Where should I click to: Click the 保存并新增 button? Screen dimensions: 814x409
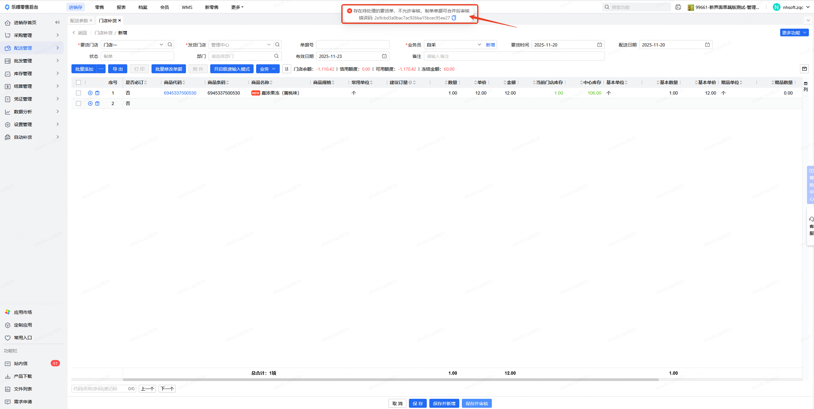pyautogui.click(x=444, y=403)
